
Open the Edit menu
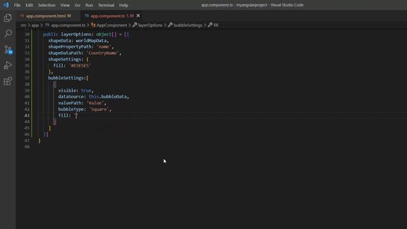click(29, 5)
